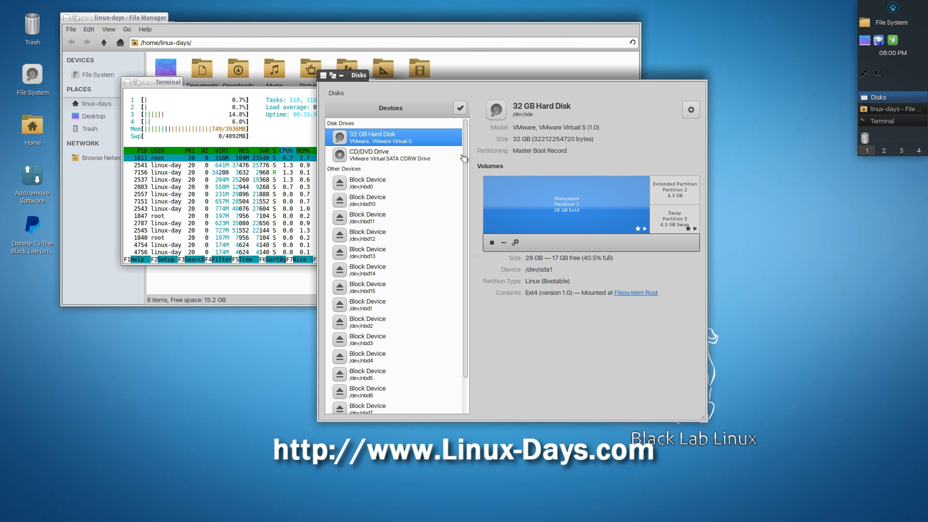928x522 pixels.
Task: Eject block device /dev/nbd15
Action: click(340, 287)
